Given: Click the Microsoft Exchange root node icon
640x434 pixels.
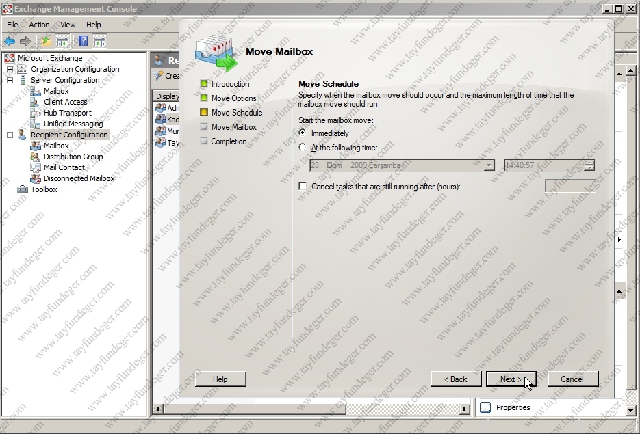Looking at the screenshot, I should tap(10, 58).
